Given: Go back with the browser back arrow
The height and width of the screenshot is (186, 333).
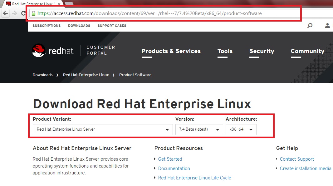Looking at the screenshot, I should pos(6,13).
